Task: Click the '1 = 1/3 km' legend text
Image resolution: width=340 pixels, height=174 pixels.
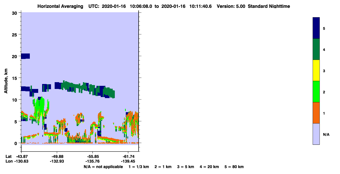Action: point(139,167)
